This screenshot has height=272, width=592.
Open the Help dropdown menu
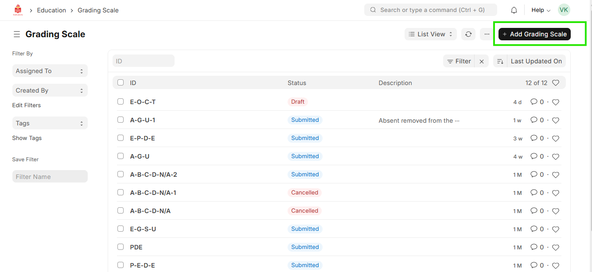[x=541, y=10]
